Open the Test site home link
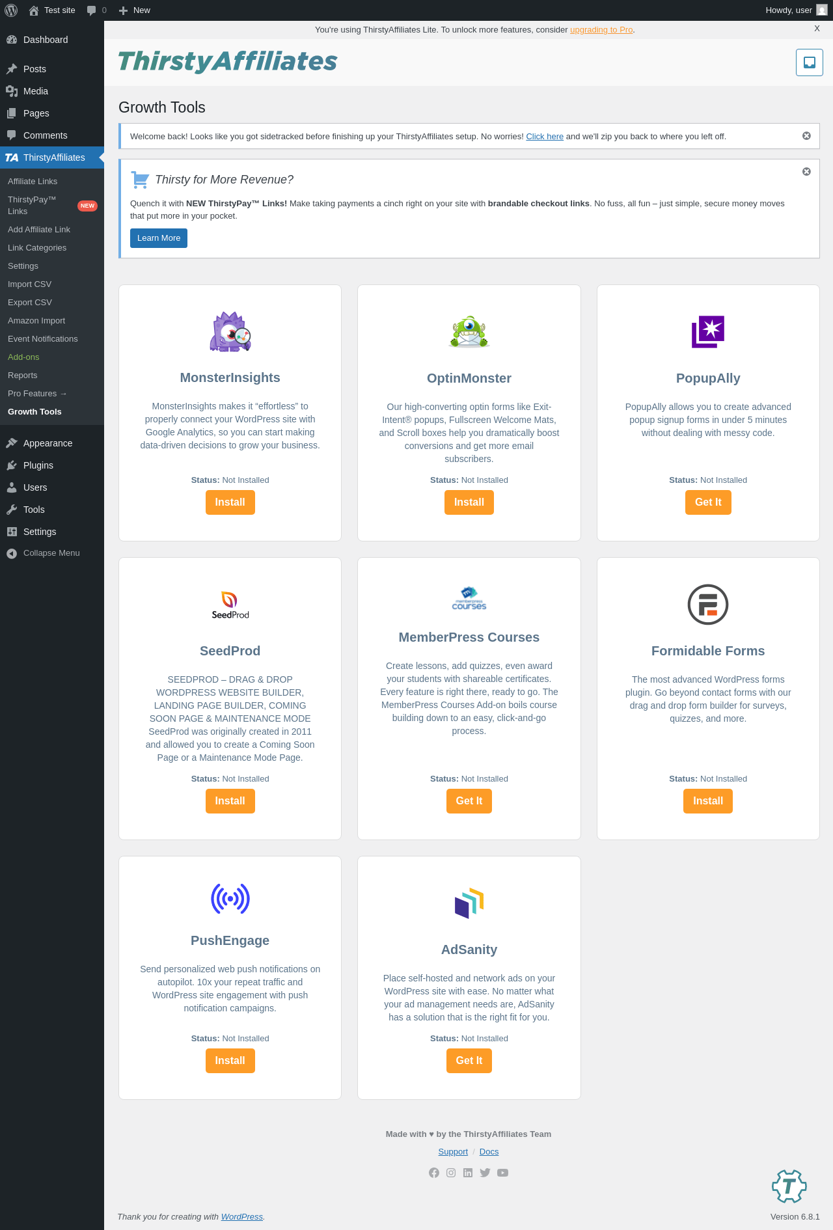Screen dimensions: 833x1230 52,10
